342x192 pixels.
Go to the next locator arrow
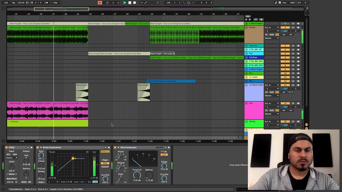coord(249,20)
